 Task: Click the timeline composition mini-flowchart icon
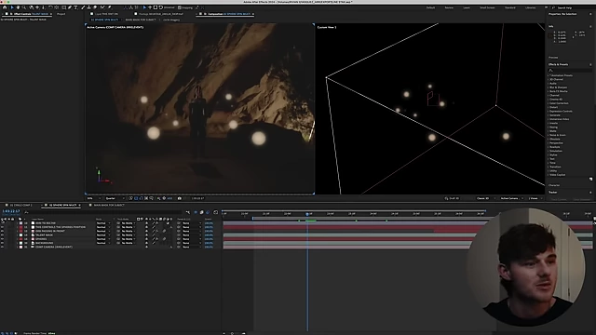tap(188, 212)
